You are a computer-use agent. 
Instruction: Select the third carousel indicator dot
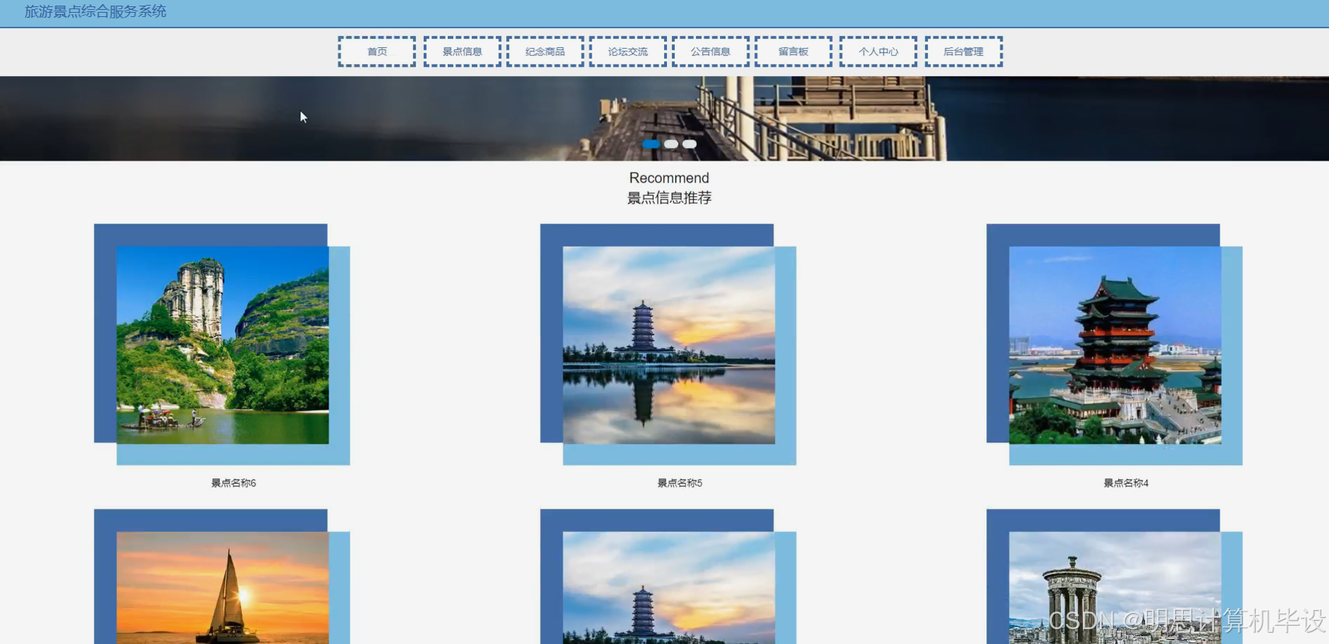point(689,144)
